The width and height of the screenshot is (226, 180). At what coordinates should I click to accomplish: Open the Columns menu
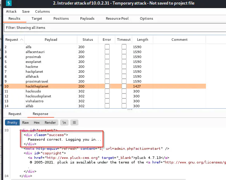(42, 12)
